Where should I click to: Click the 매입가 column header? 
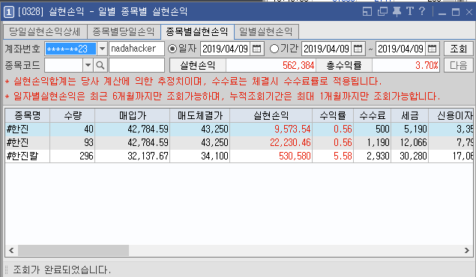click(133, 115)
